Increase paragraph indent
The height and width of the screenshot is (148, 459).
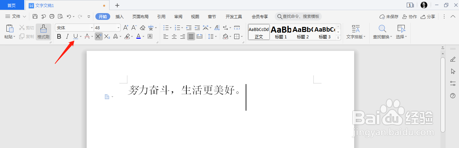(x=197, y=28)
